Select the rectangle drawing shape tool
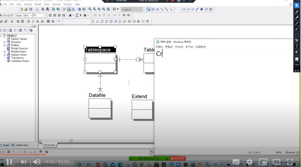This screenshot has height=167, width=301. pos(183,9)
